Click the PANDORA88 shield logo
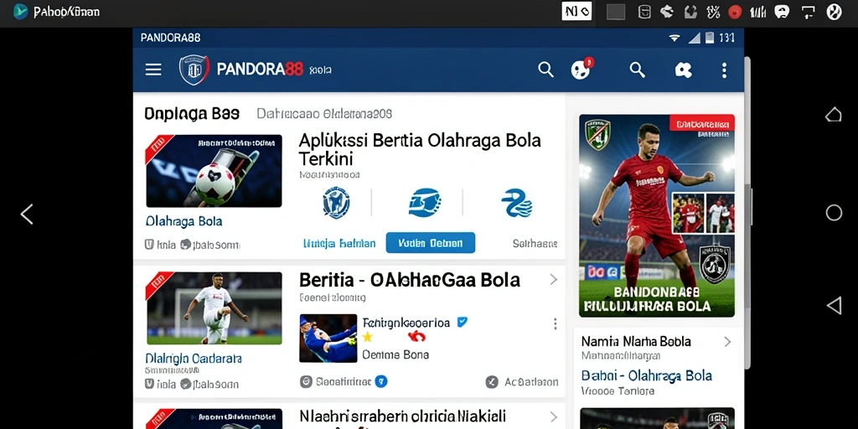 (194, 70)
